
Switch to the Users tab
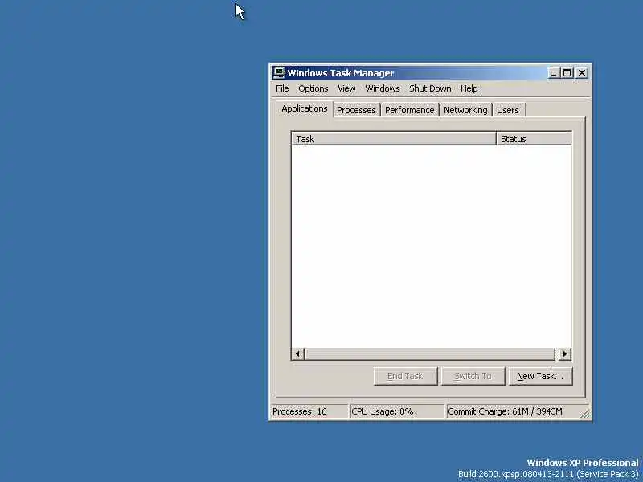[x=508, y=110]
